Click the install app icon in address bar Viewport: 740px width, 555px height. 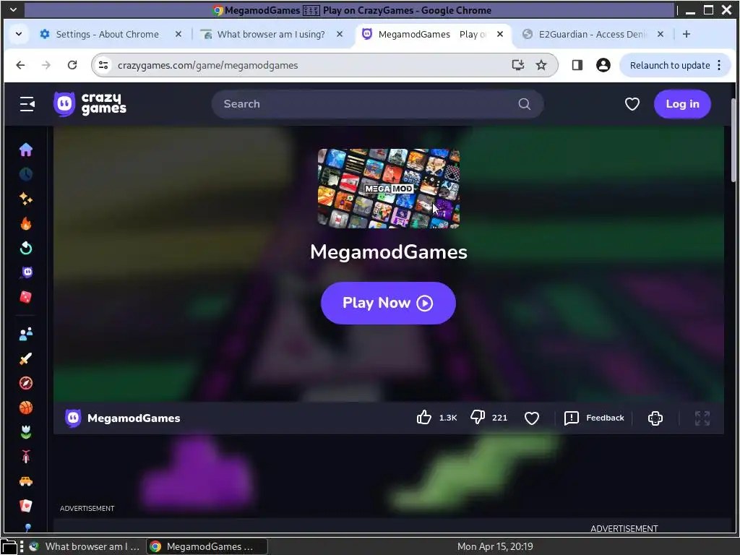coord(517,65)
